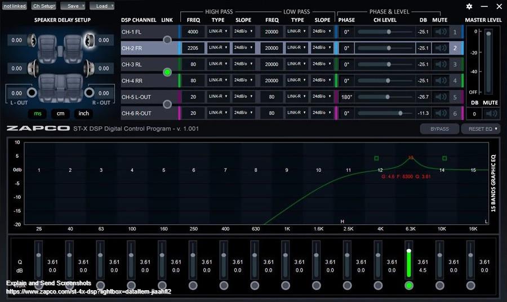Open the RESET EQ dropdown
The height and width of the screenshot is (302, 507).
[x=481, y=129]
